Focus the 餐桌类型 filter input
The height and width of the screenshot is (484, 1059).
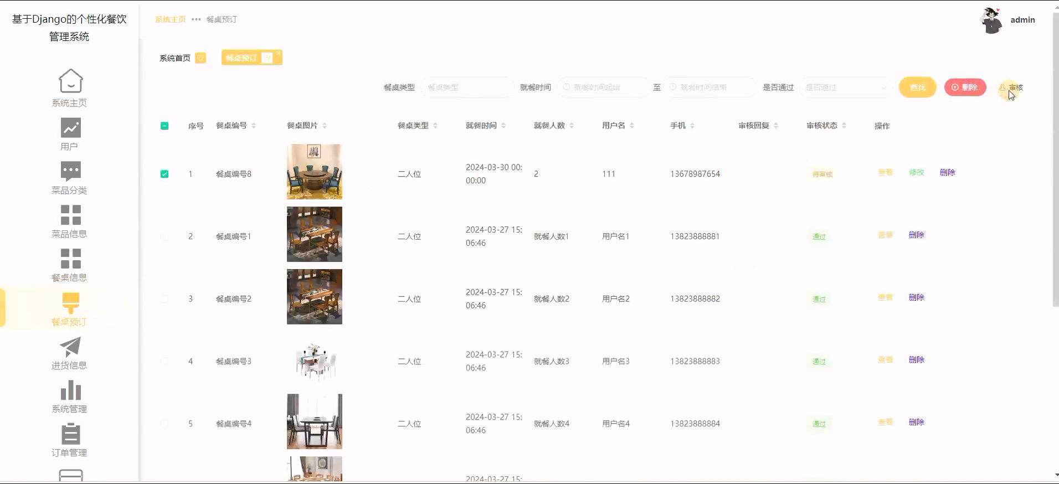click(467, 87)
